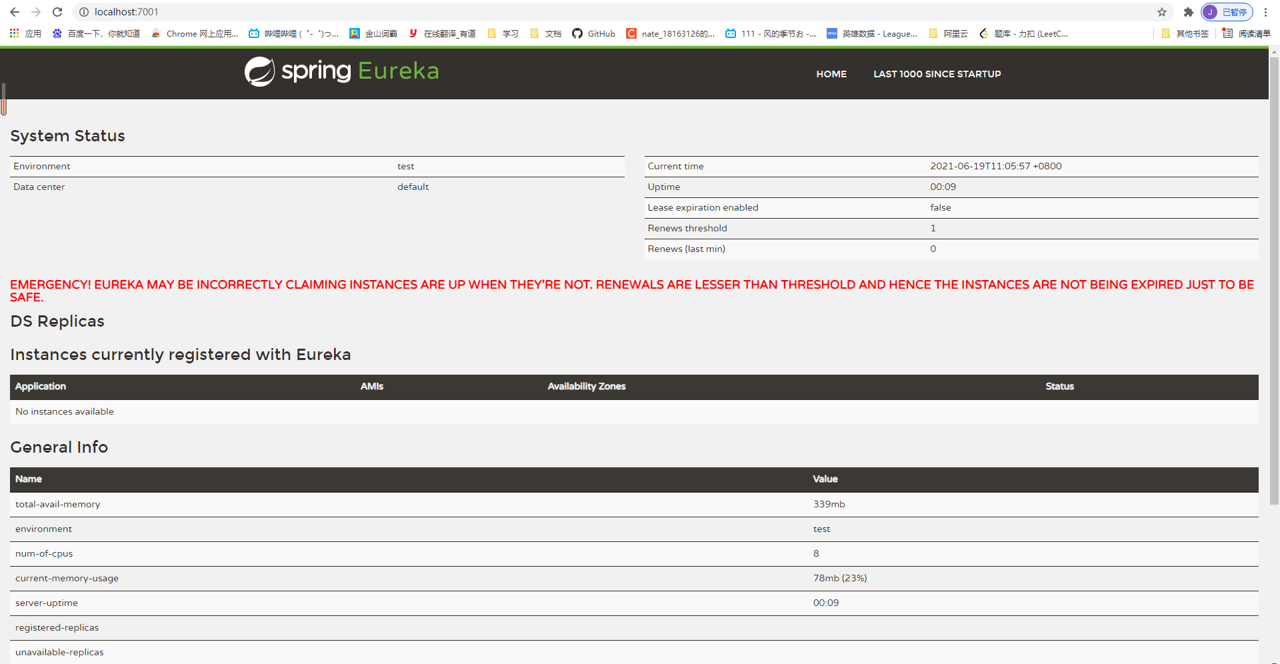
Task: Open the bilibili bookmark
Action: tap(293, 33)
